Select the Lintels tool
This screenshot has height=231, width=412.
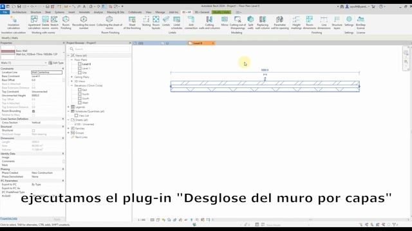coord(166,21)
